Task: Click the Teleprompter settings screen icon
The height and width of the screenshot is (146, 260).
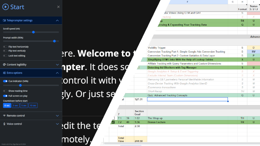Action: pos(4,20)
